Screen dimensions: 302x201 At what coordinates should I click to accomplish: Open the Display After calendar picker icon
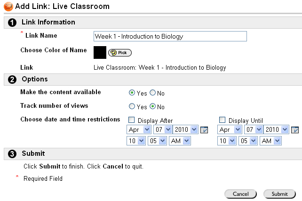[x=204, y=130]
